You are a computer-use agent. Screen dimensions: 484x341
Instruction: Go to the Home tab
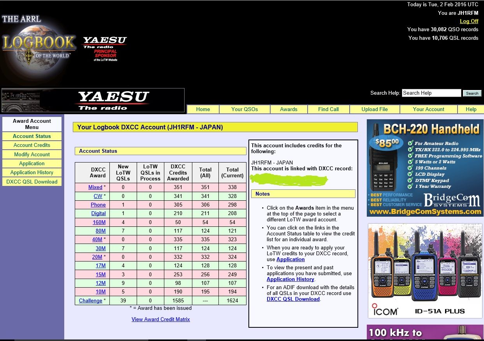tap(203, 109)
